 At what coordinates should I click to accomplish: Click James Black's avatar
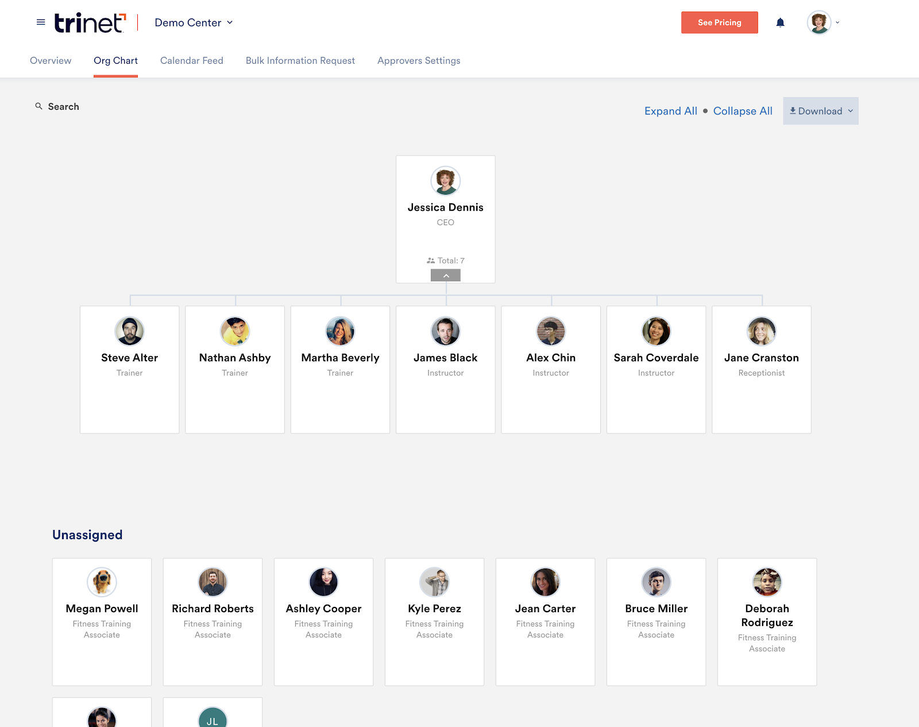(446, 331)
